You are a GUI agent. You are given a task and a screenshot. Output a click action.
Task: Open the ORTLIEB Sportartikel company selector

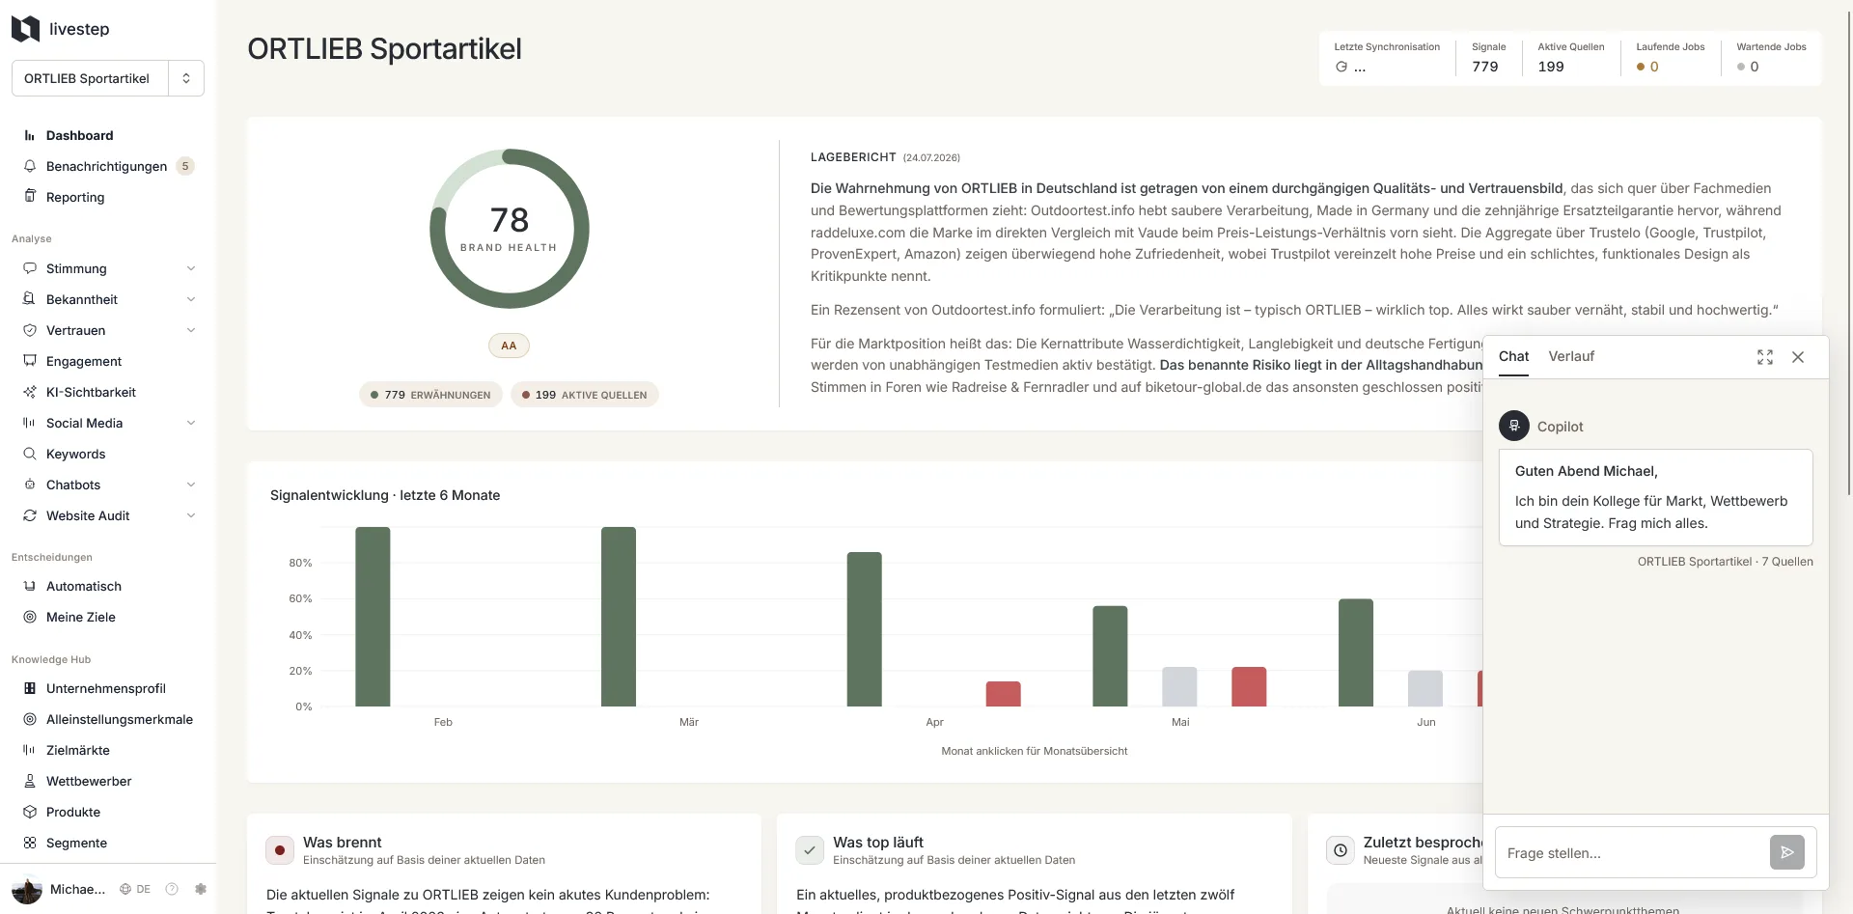pyautogui.click(x=108, y=78)
